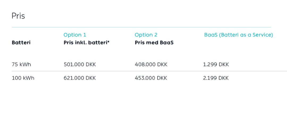Click the asterisk footnote in batteri header

click(x=108, y=42)
